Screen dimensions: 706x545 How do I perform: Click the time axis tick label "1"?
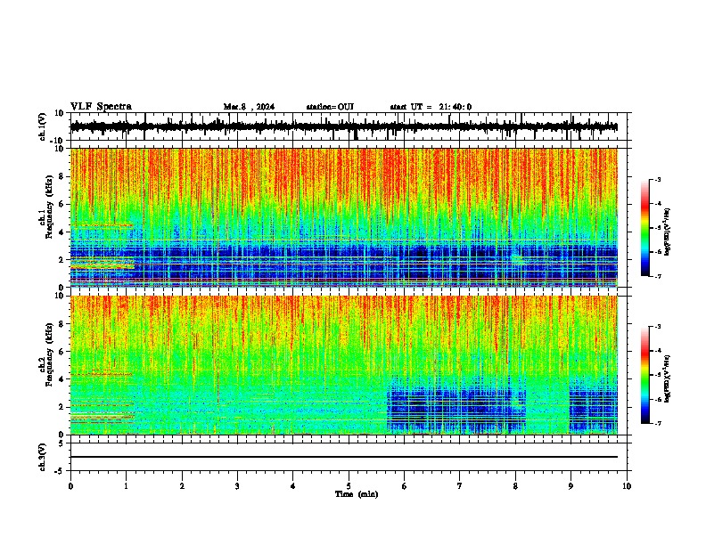126,486
